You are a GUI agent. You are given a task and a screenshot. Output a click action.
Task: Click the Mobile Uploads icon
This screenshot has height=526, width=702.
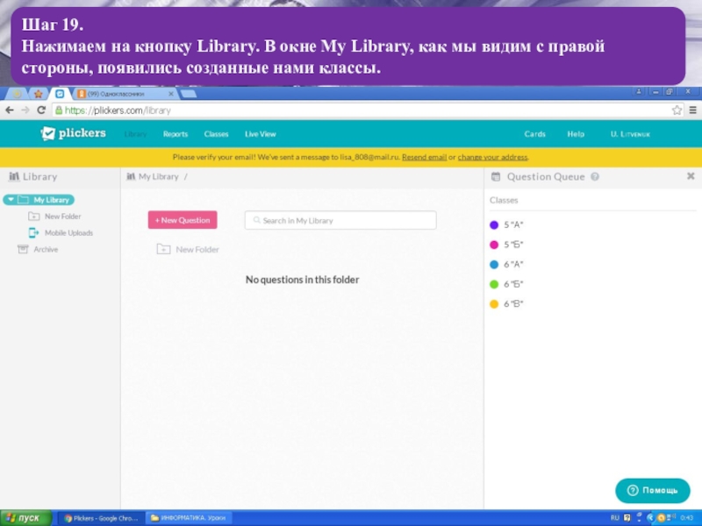click(33, 232)
